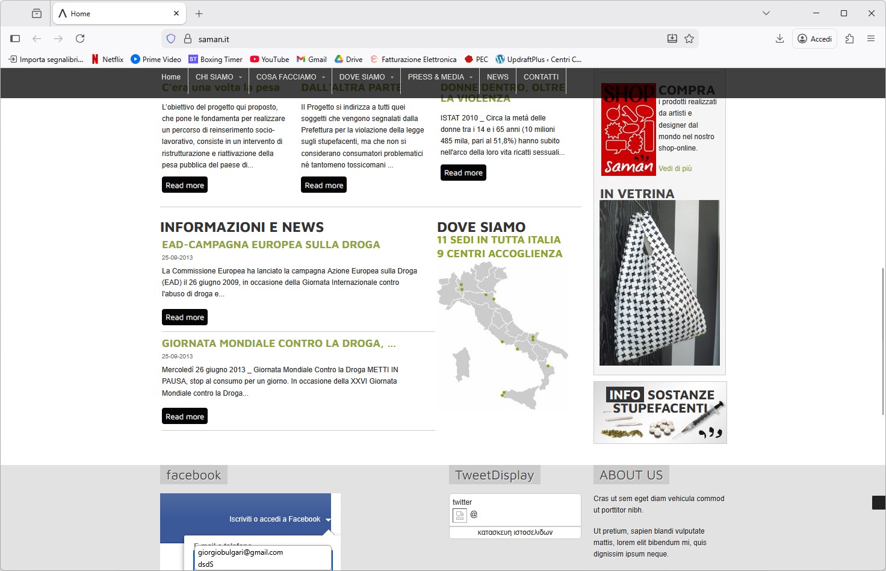Screen dimensions: 886x571
Task: Open the Firefox application menu
Action: 871,39
